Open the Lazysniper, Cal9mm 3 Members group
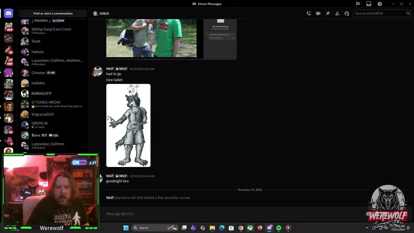Screen dimensions: 414x233 (x=53, y=146)
